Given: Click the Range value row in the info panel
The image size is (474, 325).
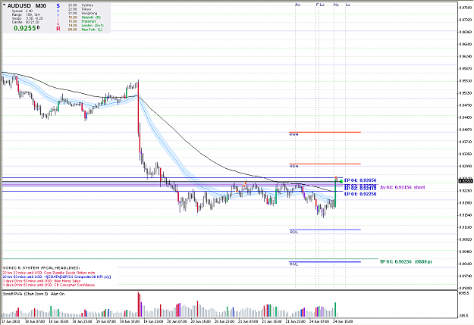Looking at the screenshot, I should point(26,15).
